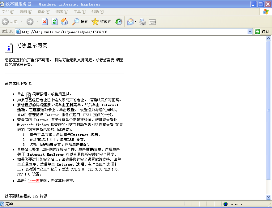Open the Forward history dropdown arrow
This screenshot has width=272, height=208.
coord(37,22)
